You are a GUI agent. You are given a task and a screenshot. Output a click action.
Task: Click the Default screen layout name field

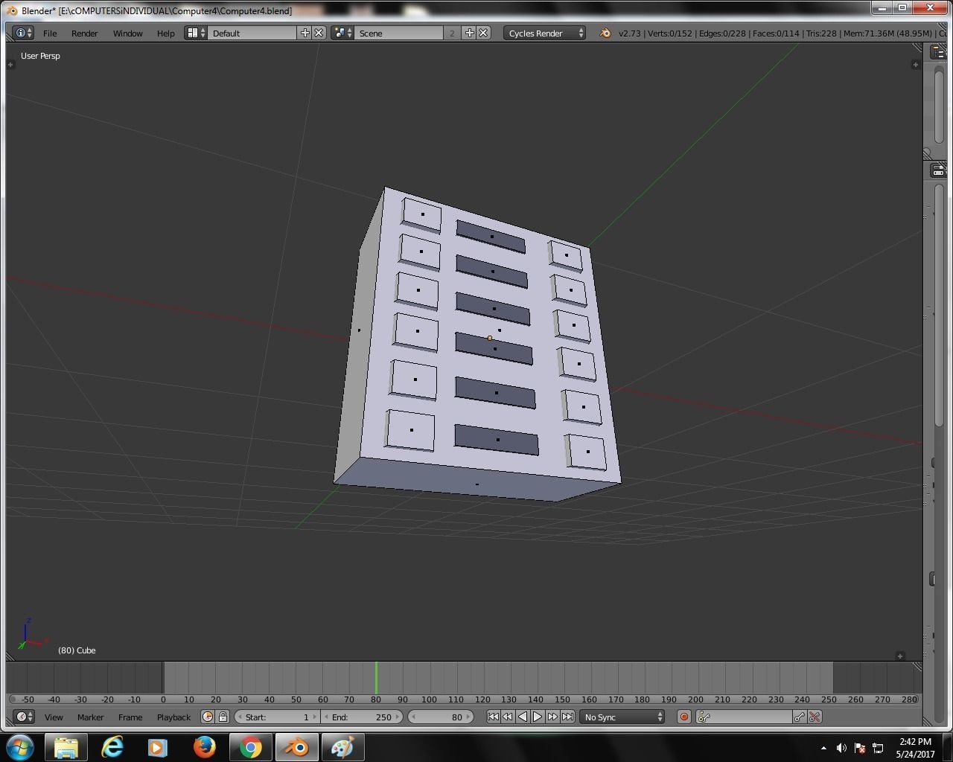pos(252,33)
